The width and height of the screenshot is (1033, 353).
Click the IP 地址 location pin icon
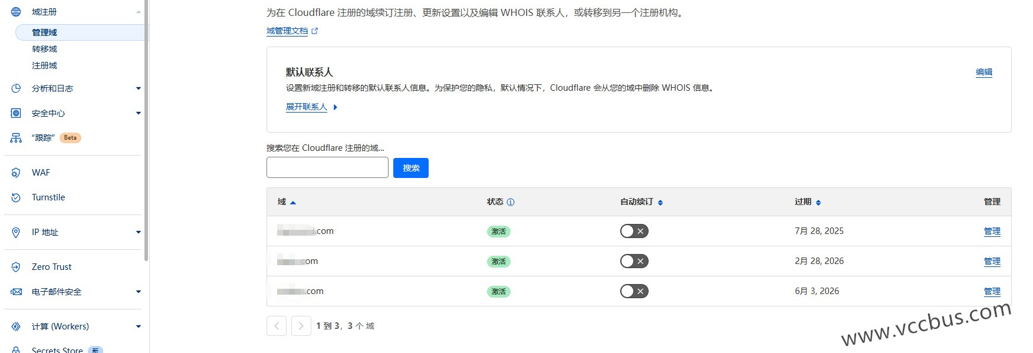click(x=16, y=232)
